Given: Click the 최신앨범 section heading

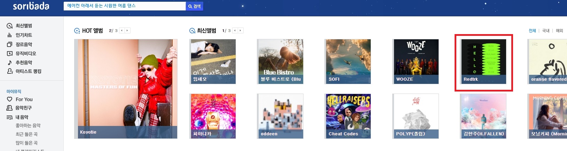Looking at the screenshot, I should 207,31.
